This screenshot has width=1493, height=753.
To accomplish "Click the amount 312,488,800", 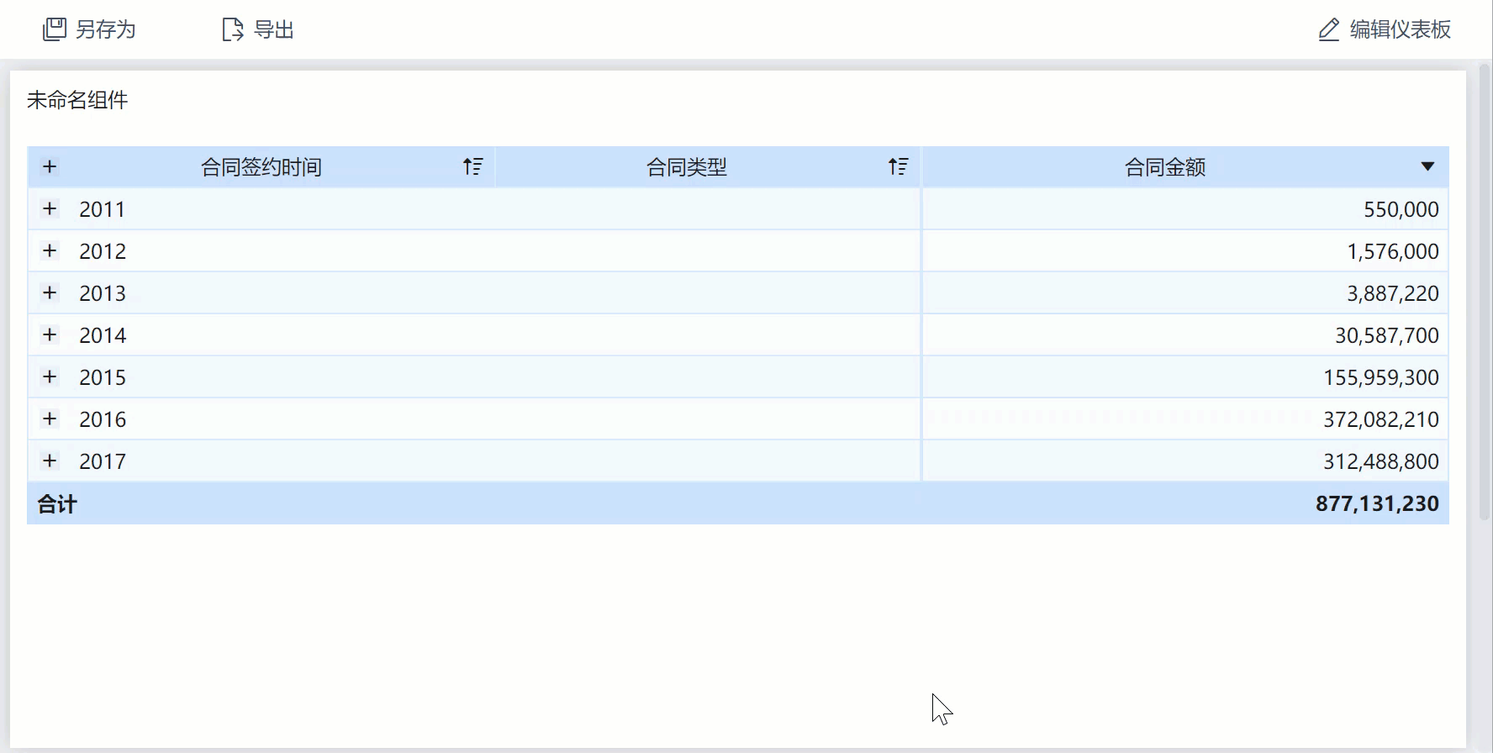I will click(x=1381, y=461).
